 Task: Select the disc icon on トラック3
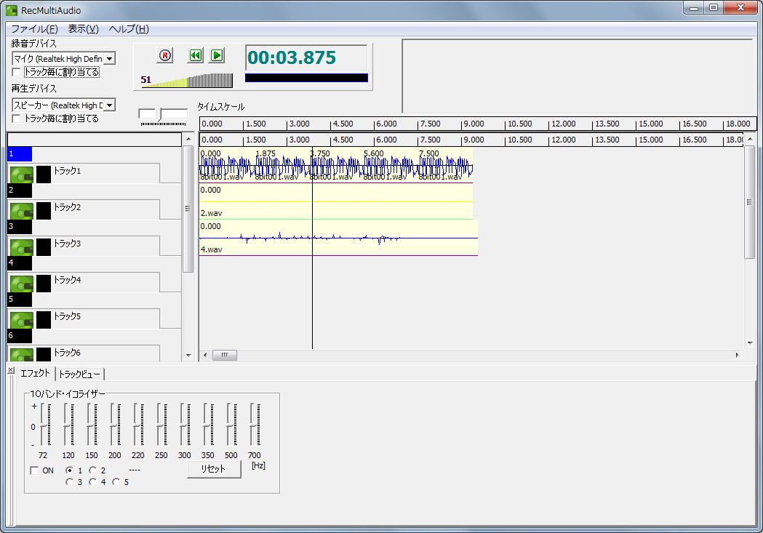[20, 245]
